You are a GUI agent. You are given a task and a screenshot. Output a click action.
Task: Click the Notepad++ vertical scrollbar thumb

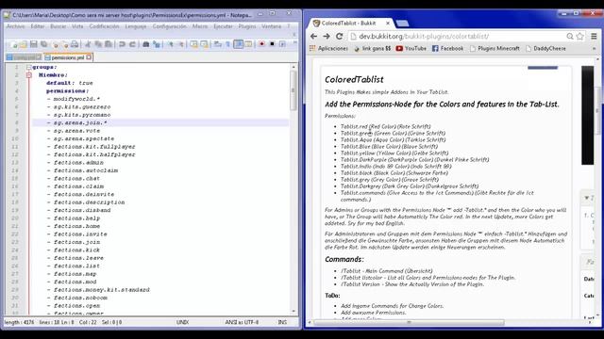tap(294, 90)
